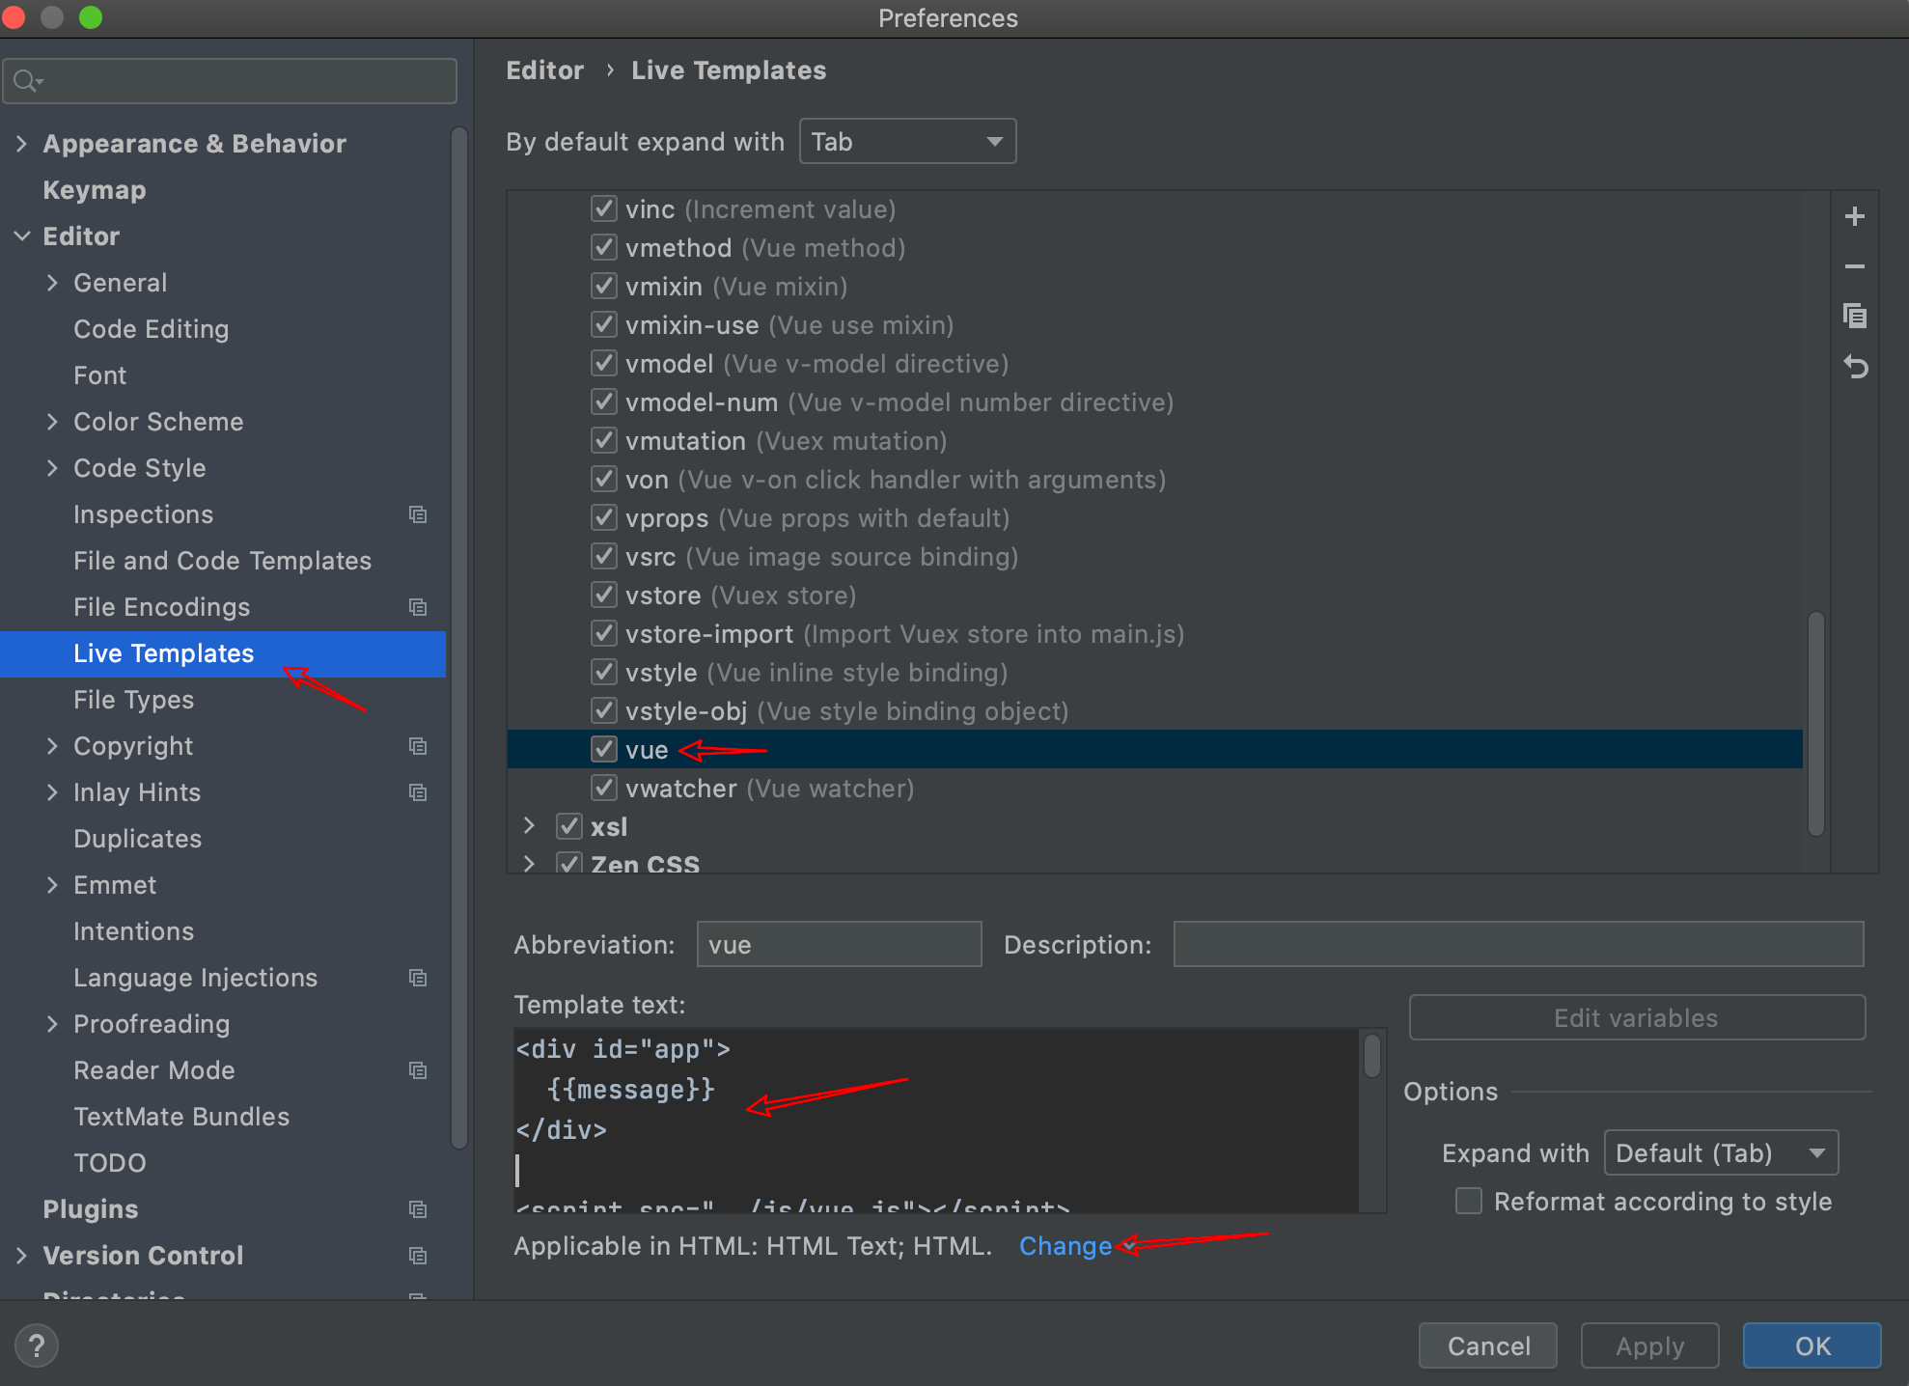Disable the vue template checkbox

coord(604,749)
